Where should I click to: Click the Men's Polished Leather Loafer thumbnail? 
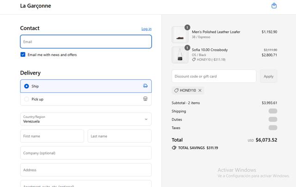[x=180, y=35]
